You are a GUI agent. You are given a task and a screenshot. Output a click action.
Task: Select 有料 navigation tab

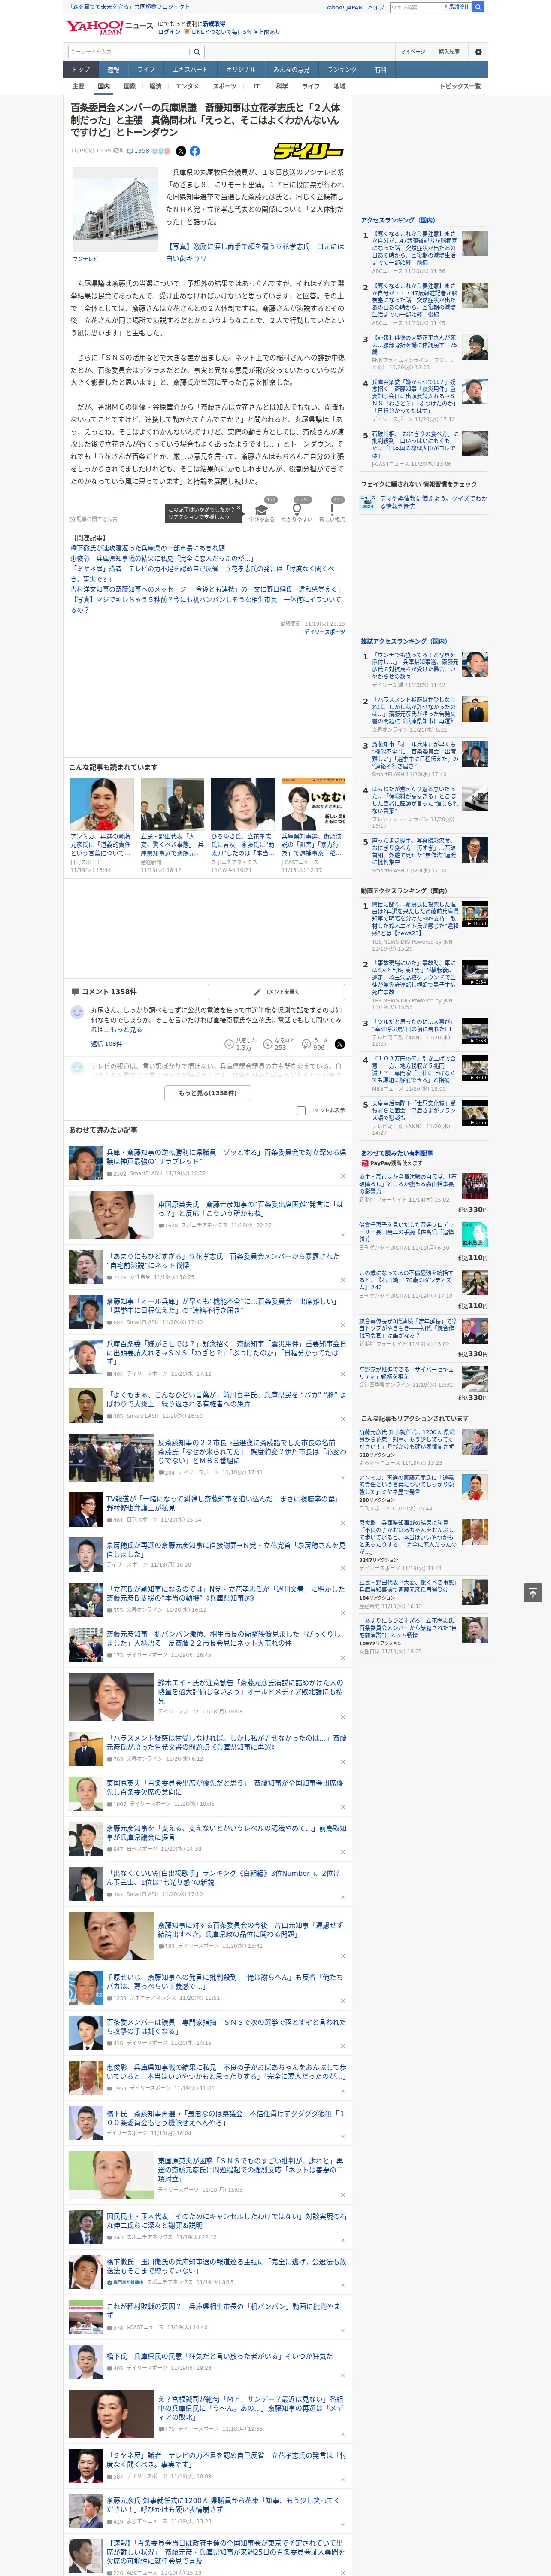click(x=381, y=69)
